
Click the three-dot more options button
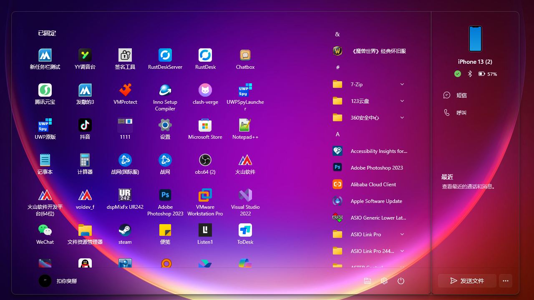[x=506, y=281]
